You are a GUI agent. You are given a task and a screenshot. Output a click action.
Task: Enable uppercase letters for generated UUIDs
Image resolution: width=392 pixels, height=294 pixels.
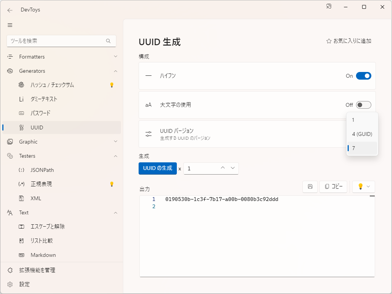coord(363,105)
